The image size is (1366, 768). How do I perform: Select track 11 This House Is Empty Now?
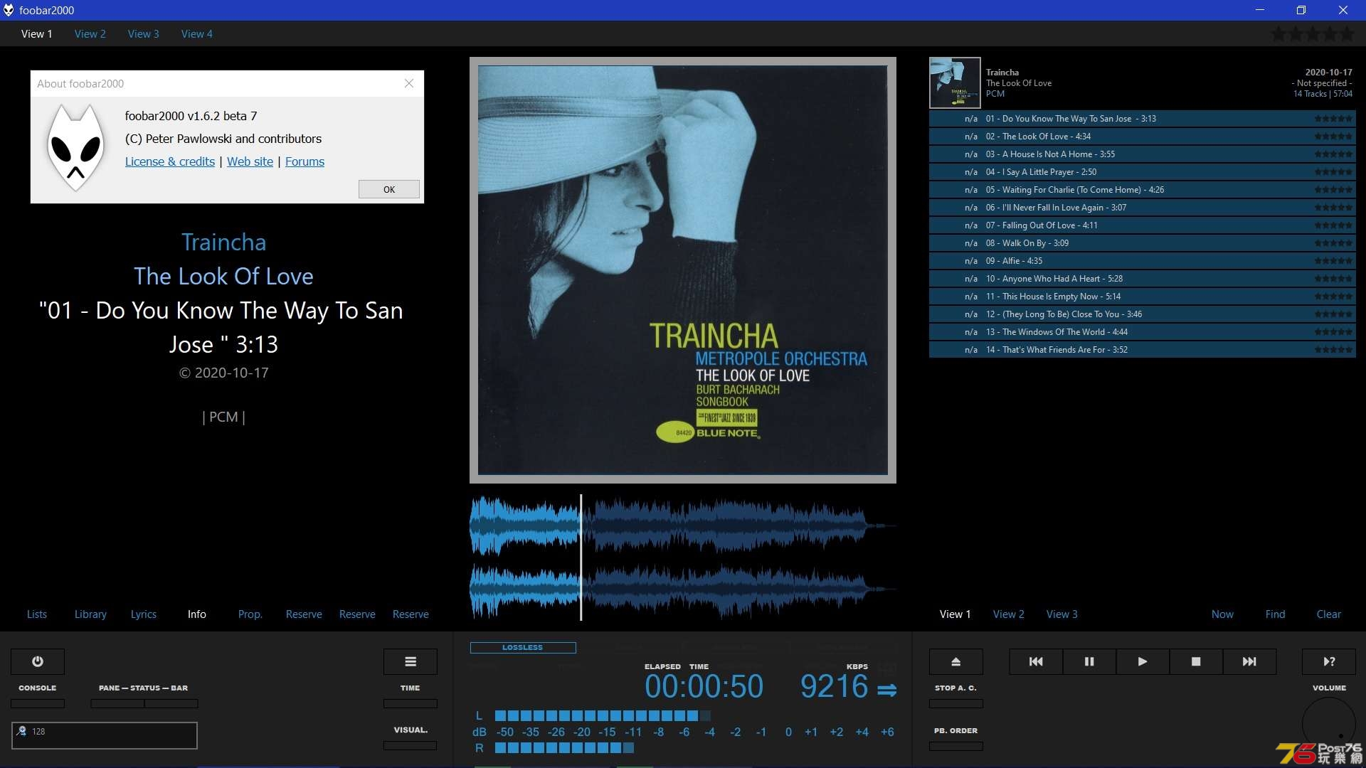point(1142,297)
